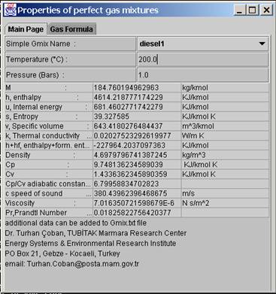
Task: Maximize the Properties of perfect gas mixtures window
Action: [253, 11]
